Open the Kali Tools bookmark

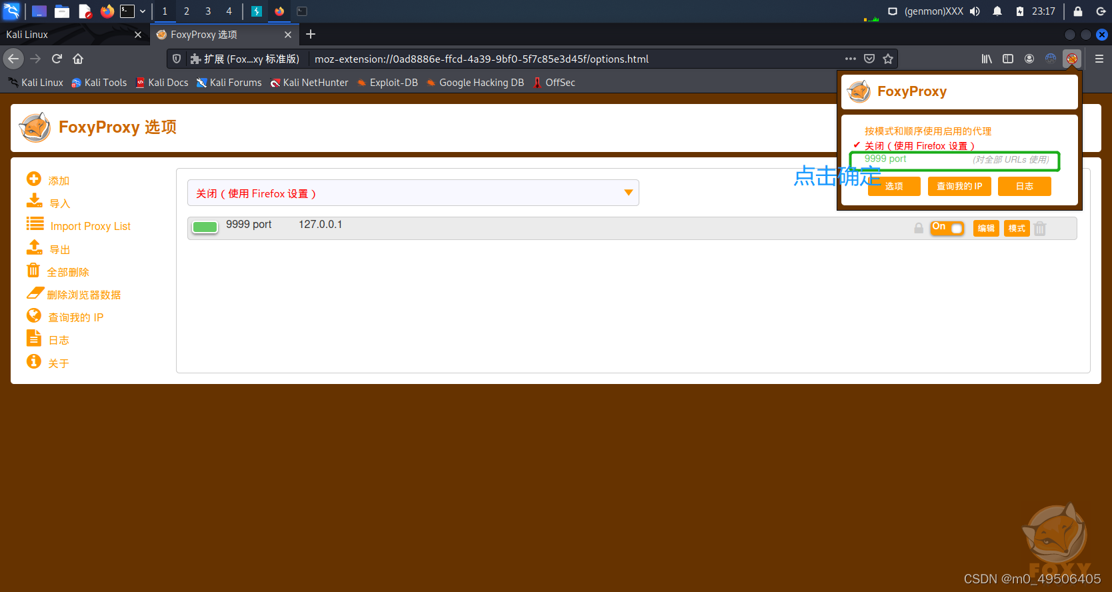(99, 83)
